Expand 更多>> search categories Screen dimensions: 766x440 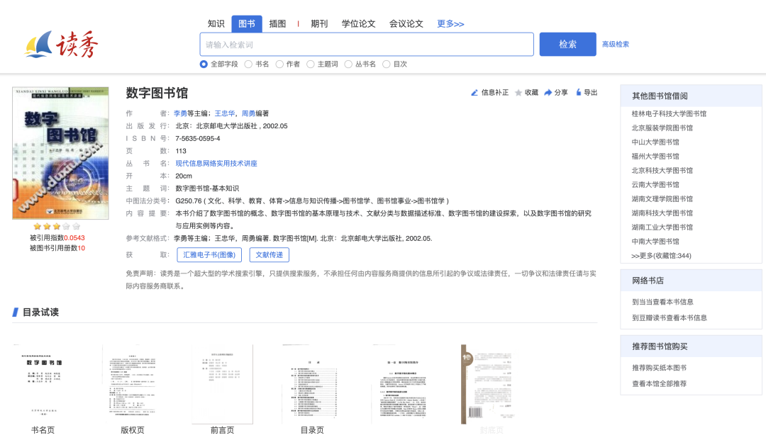(450, 24)
